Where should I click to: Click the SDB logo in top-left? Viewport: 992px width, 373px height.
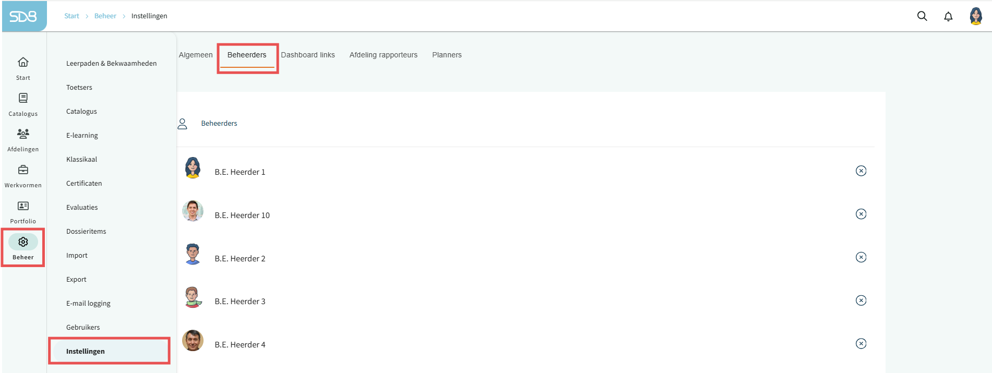click(x=23, y=16)
